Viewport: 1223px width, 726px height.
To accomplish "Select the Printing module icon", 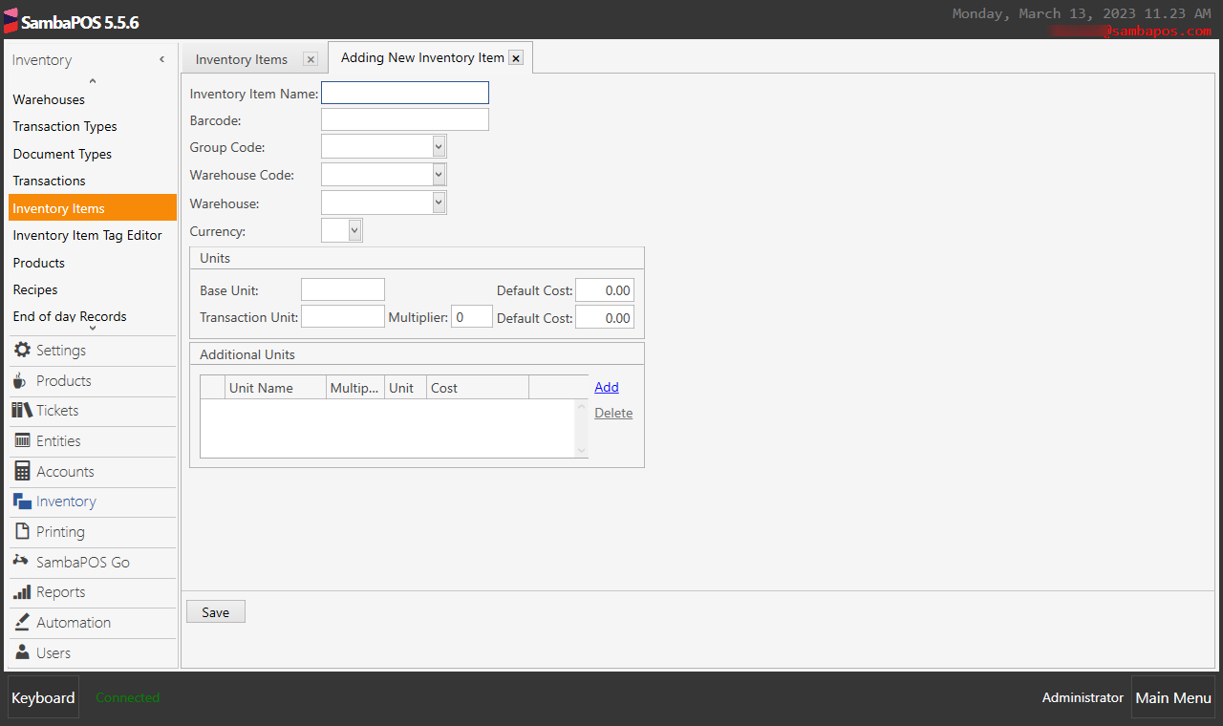I will point(21,531).
